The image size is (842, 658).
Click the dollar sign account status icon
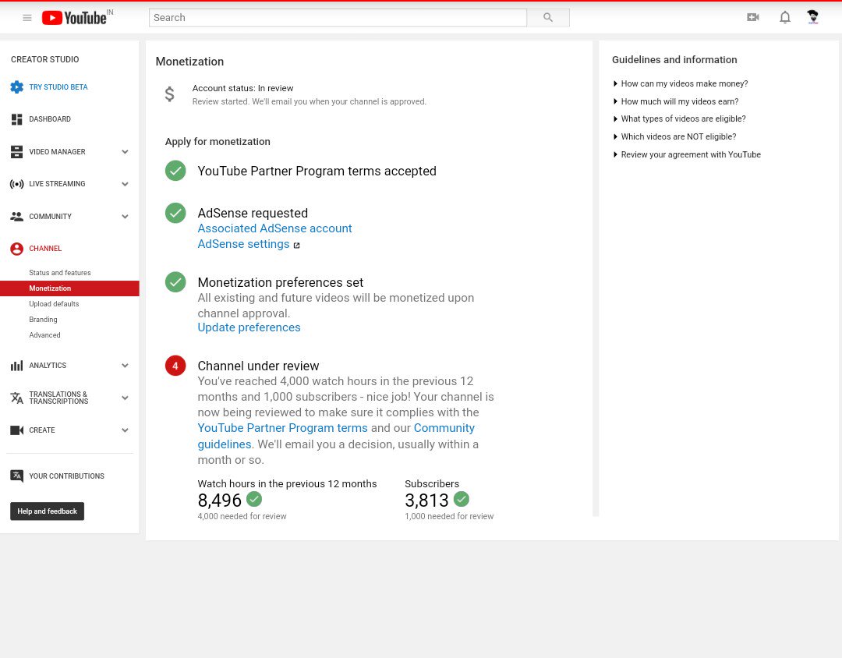pos(170,94)
